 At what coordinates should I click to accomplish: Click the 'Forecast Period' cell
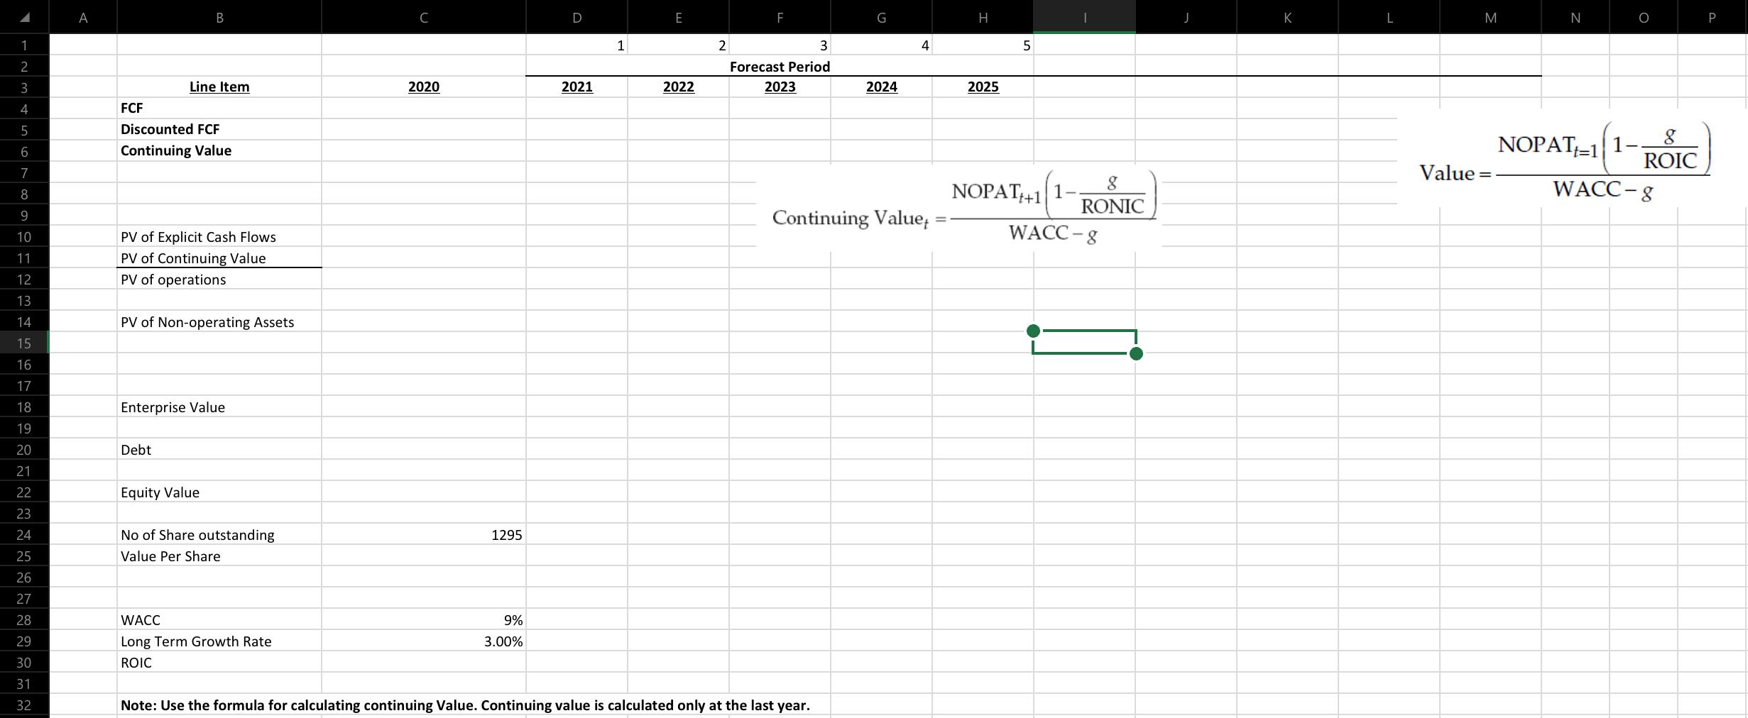tap(780, 66)
